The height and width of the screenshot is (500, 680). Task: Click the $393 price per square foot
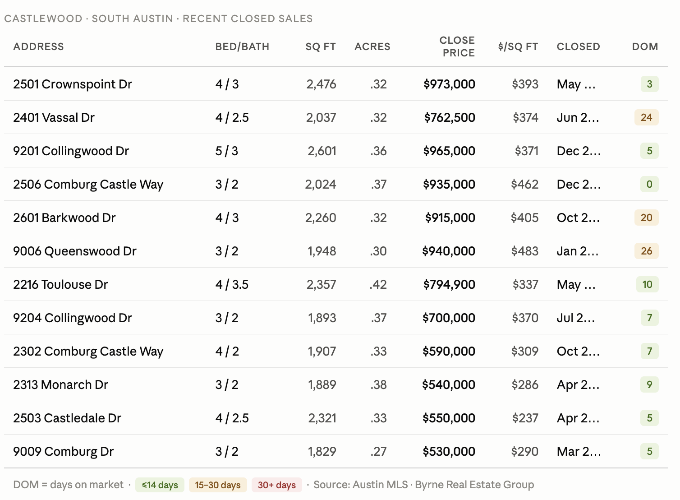[525, 84]
